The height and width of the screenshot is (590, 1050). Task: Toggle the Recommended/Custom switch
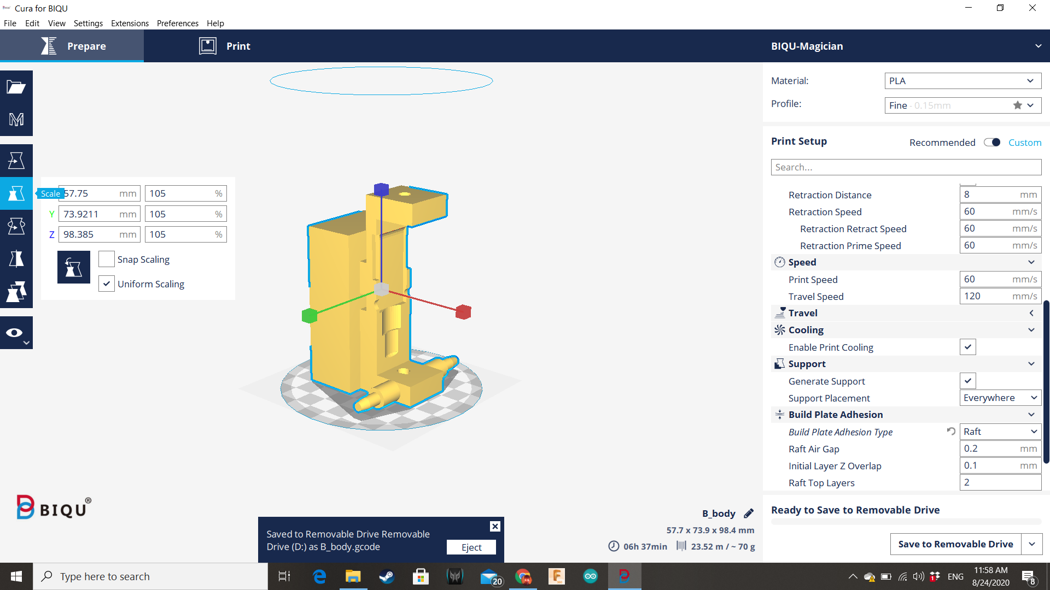[x=991, y=143]
